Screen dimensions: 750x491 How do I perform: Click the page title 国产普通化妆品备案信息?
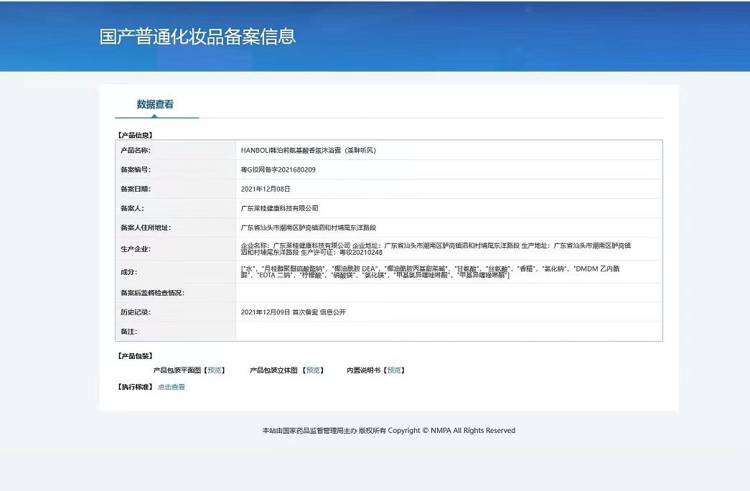tap(197, 37)
